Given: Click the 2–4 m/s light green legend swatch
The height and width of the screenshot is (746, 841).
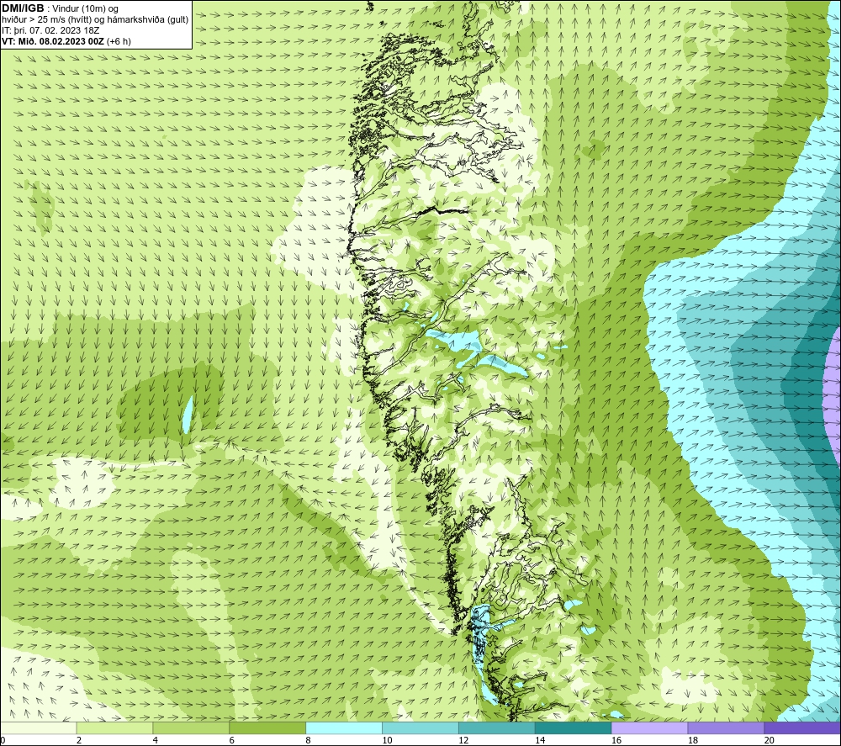Looking at the screenshot, I should pyautogui.click(x=114, y=728).
